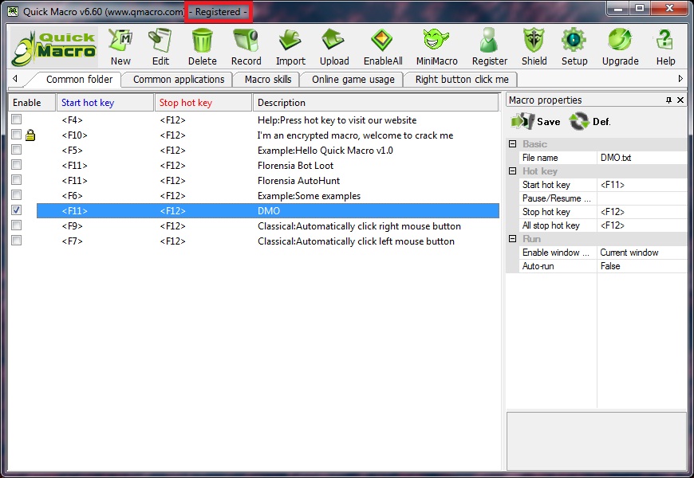Image resolution: width=694 pixels, height=478 pixels.
Task: Collapse the Hot key properties section
Action: tap(513, 171)
